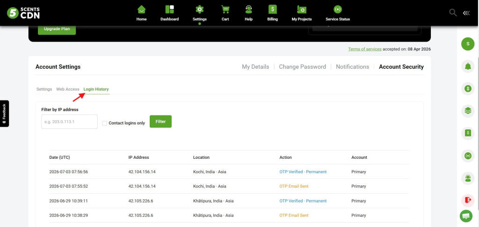The height and width of the screenshot is (227, 479).
Task: Click the search magnifier icon
Action: point(453,13)
